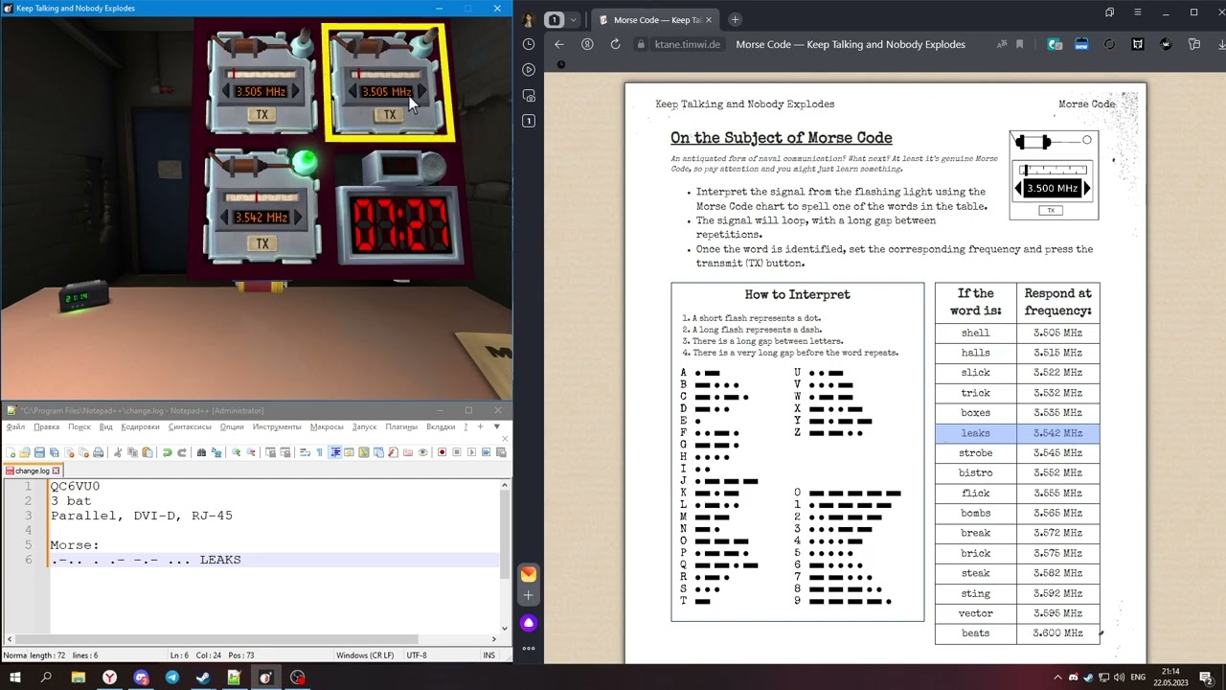Toggle INS mode in Notepad++ status bar

tap(489, 655)
